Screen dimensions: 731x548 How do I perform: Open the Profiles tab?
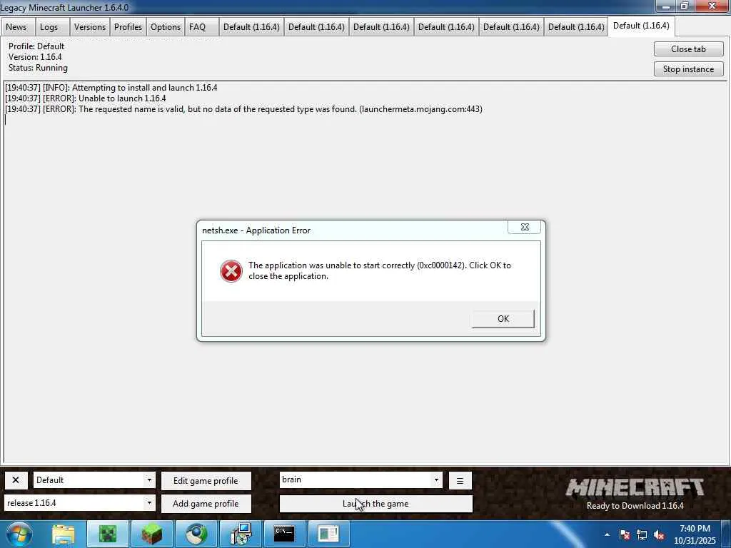click(x=128, y=27)
